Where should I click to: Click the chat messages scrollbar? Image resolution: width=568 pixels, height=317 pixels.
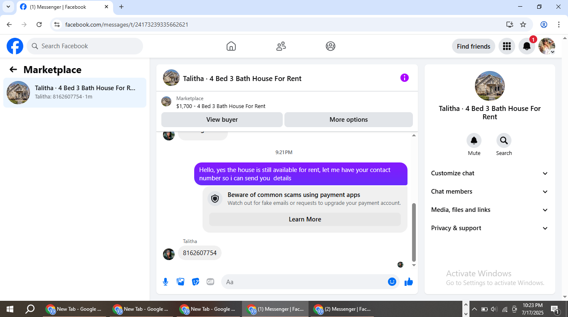pyautogui.click(x=414, y=232)
